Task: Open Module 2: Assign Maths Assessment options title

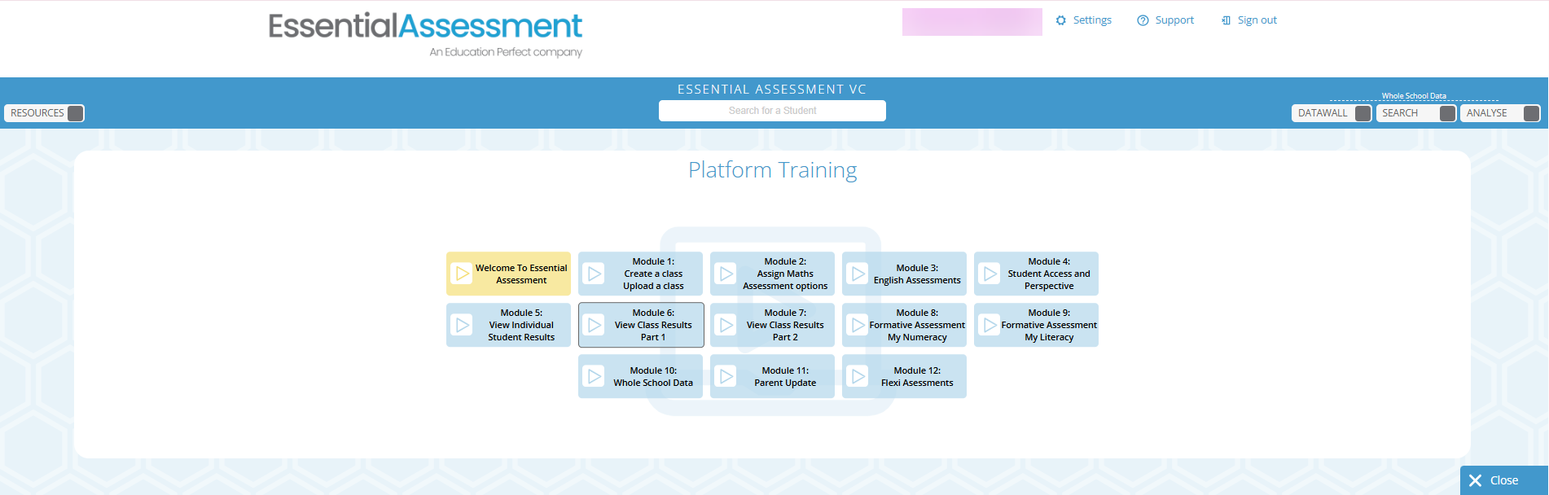Action: click(785, 274)
